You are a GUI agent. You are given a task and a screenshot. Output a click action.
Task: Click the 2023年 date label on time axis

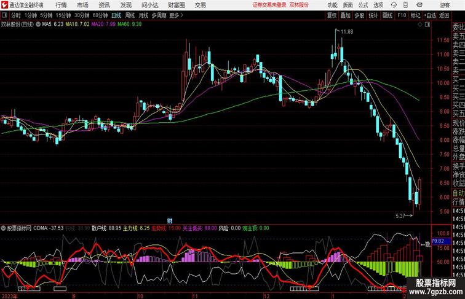pyautogui.click(x=9, y=296)
